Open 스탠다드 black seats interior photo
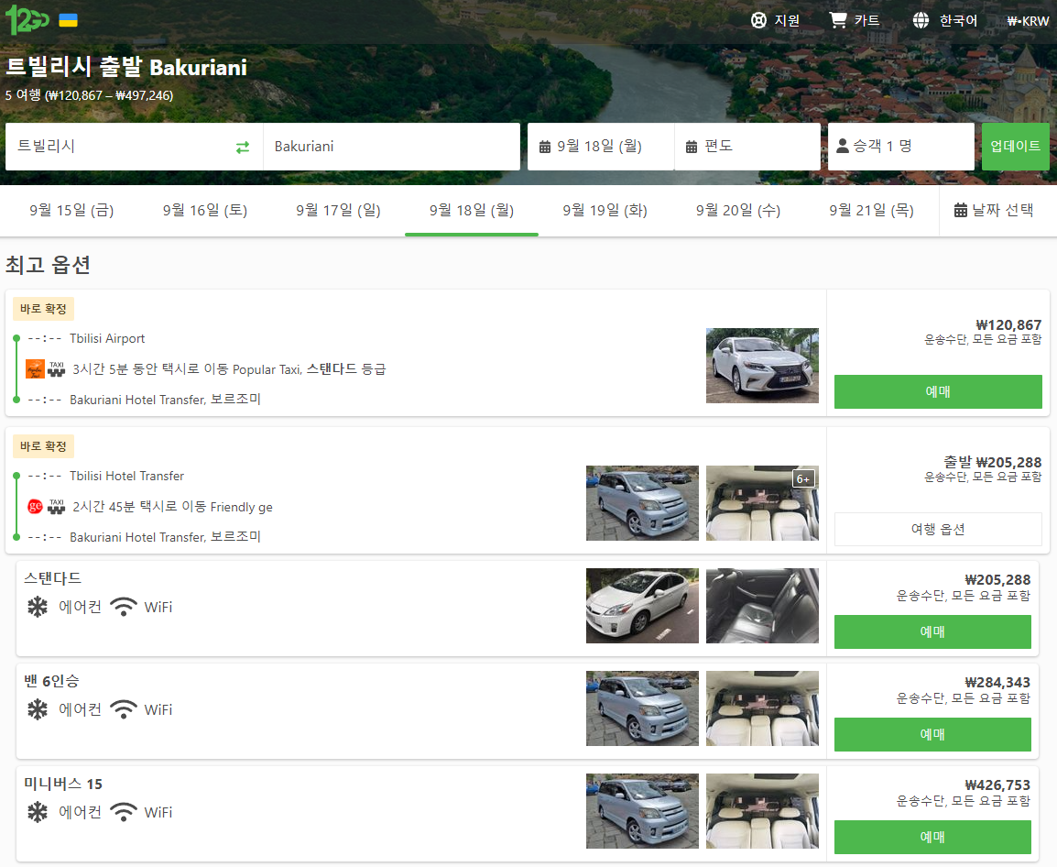 click(x=762, y=606)
